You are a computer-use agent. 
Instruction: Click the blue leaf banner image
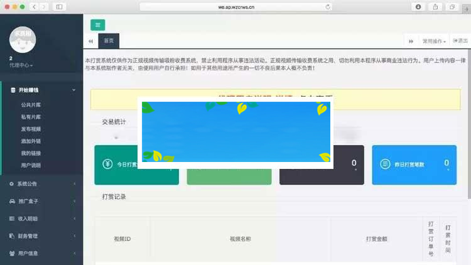coord(235,132)
